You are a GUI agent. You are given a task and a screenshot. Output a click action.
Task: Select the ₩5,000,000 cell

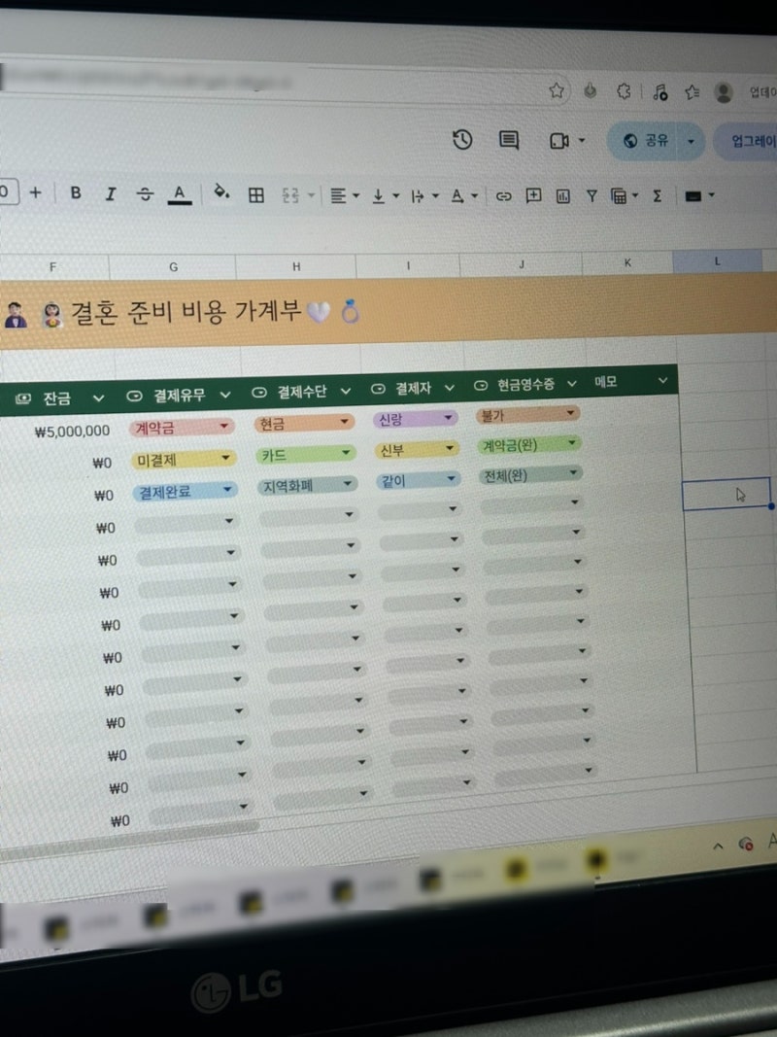click(x=72, y=432)
